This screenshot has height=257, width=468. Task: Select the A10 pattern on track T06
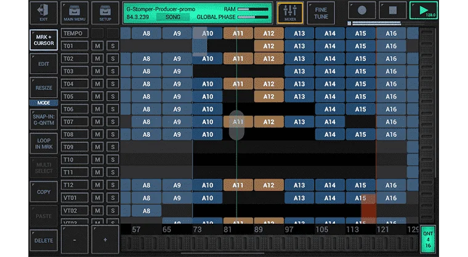(x=208, y=109)
